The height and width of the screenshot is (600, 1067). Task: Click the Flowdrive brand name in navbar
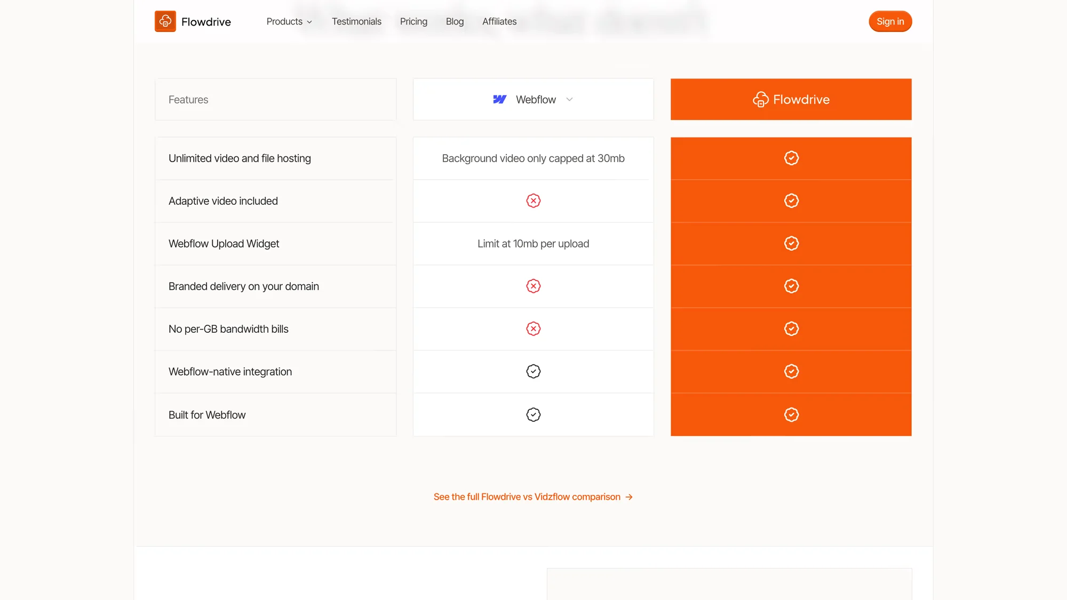pos(206,22)
